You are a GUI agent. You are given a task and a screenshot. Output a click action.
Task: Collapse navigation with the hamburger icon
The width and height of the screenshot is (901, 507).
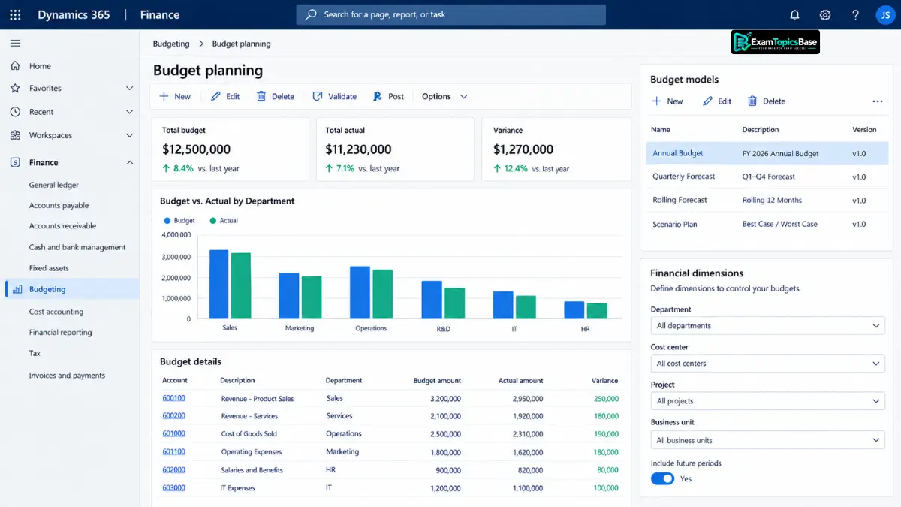click(15, 44)
